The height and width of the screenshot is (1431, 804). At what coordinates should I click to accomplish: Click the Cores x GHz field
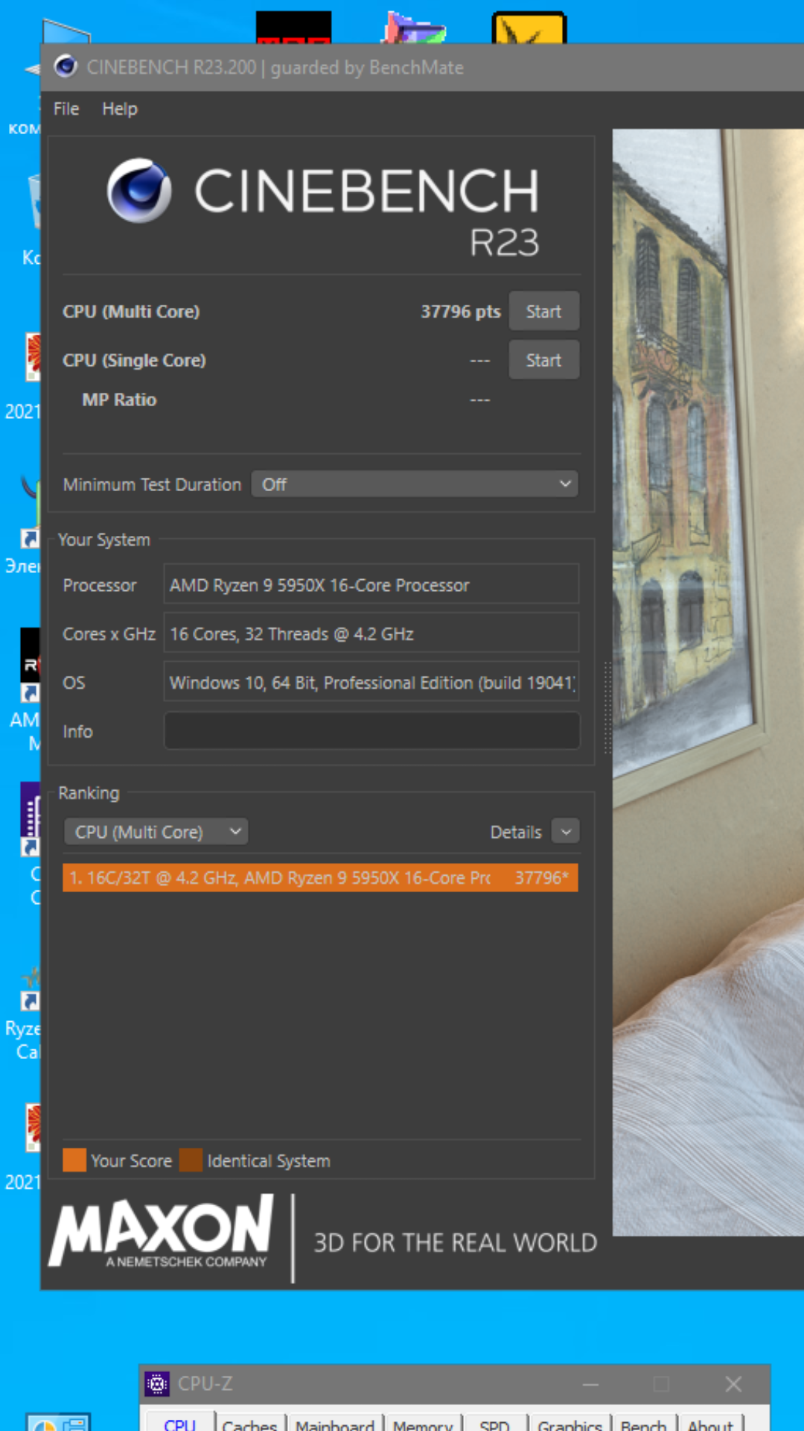371,634
